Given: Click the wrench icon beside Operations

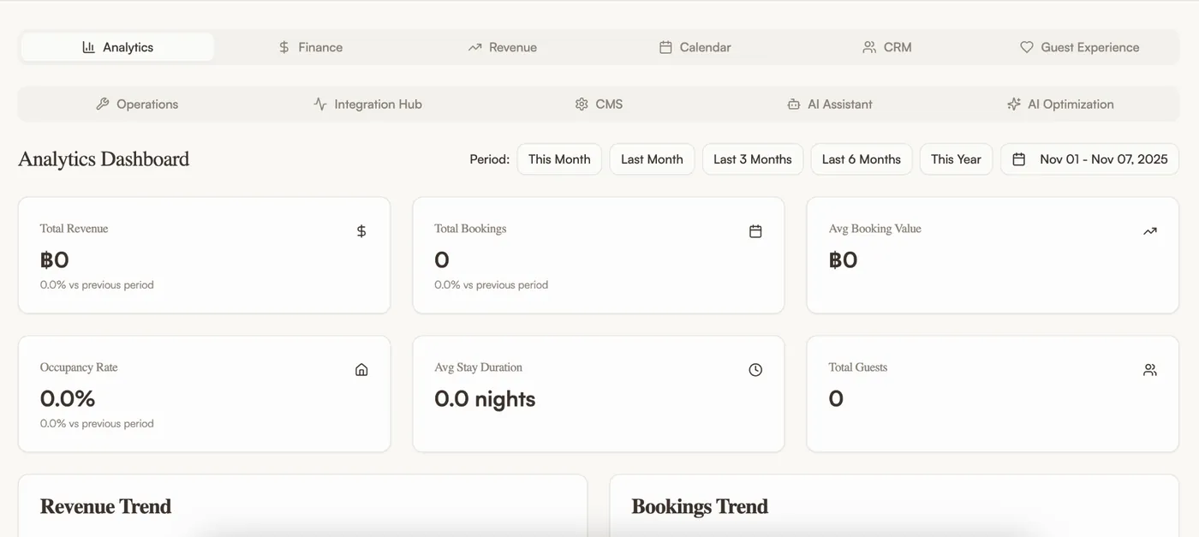Looking at the screenshot, I should pyautogui.click(x=103, y=104).
